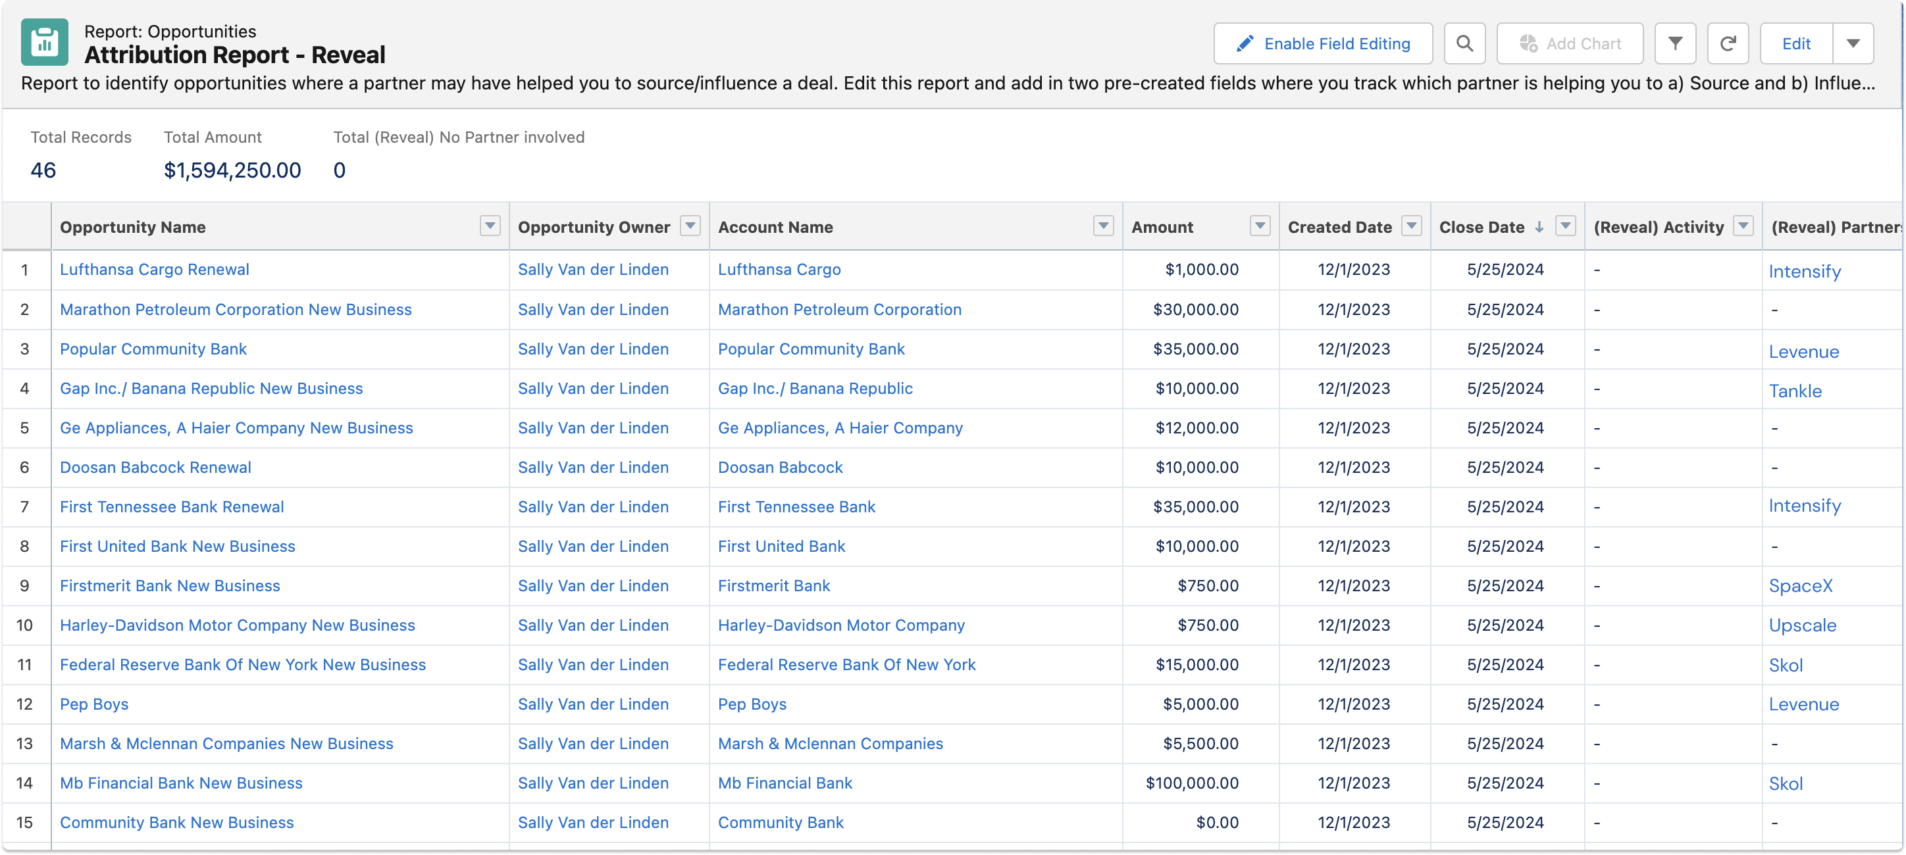The height and width of the screenshot is (855, 1906).
Task: Click the report type icon
Action: click(x=44, y=43)
